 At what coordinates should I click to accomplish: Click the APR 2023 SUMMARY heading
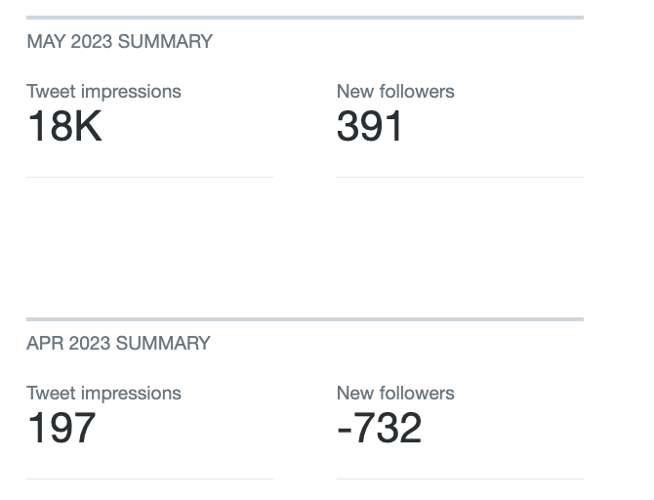click(x=118, y=344)
